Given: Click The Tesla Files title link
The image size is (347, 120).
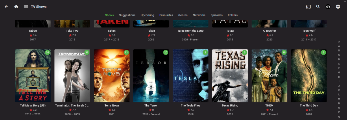Looking at the screenshot, I should [191, 106].
